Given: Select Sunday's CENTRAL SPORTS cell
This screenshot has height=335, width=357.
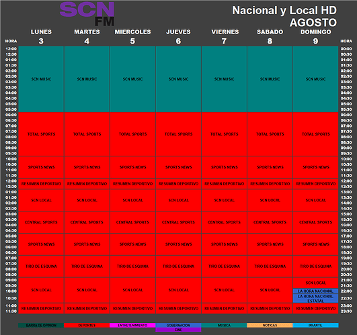Looking at the screenshot, I should (316, 222).
